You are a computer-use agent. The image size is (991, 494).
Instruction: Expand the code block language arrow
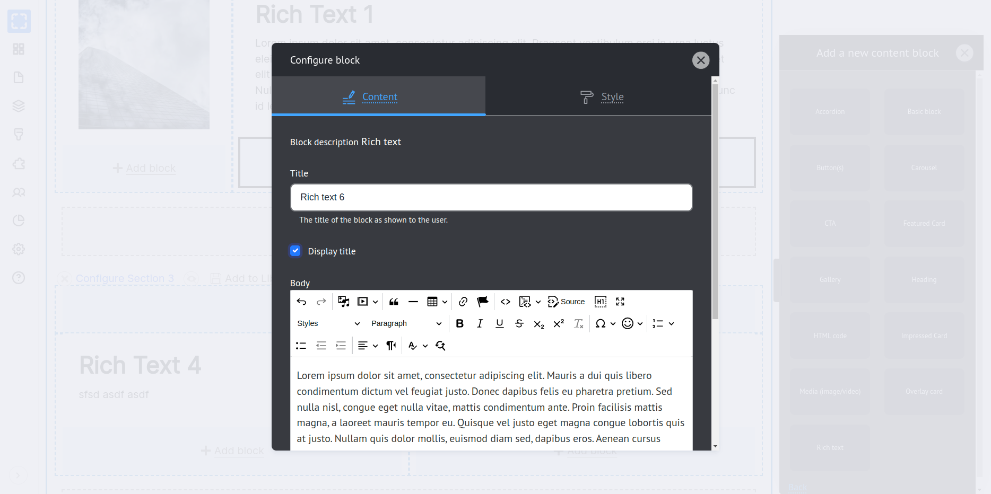pyautogui.click(x=538, y=302)
